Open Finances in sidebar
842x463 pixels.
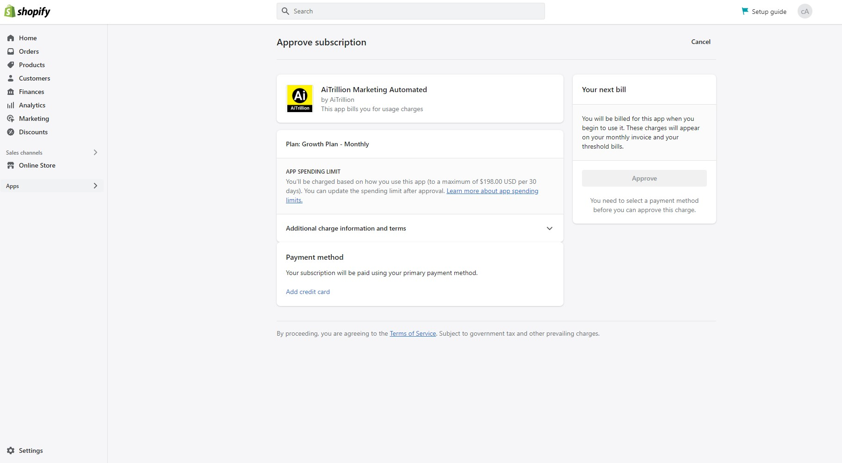coord(31,92)
